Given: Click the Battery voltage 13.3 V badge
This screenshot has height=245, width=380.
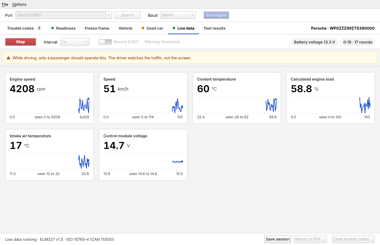Looking at the screenshot, I should pyautogui.click(x=315, y=42).
